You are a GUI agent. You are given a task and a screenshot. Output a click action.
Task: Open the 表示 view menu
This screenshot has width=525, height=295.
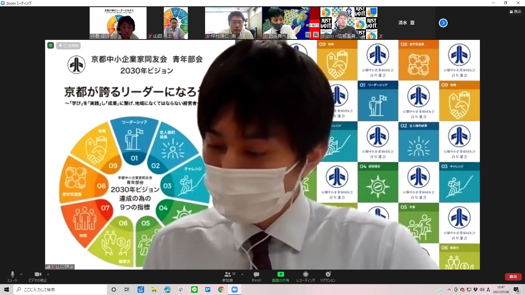(515, 12)
